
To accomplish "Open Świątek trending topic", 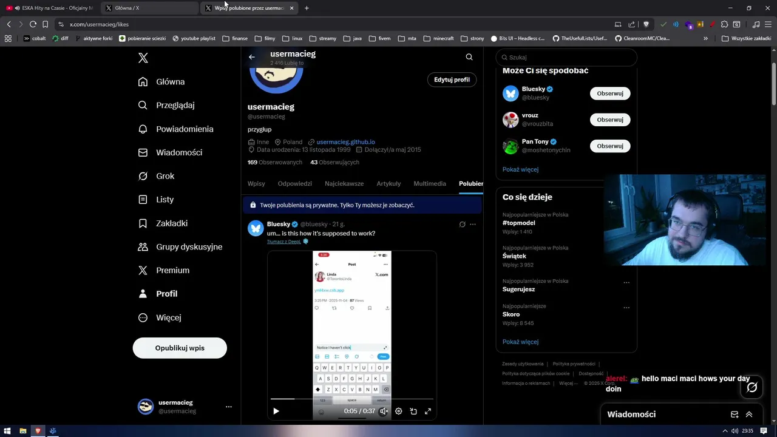I will (514, 256).
